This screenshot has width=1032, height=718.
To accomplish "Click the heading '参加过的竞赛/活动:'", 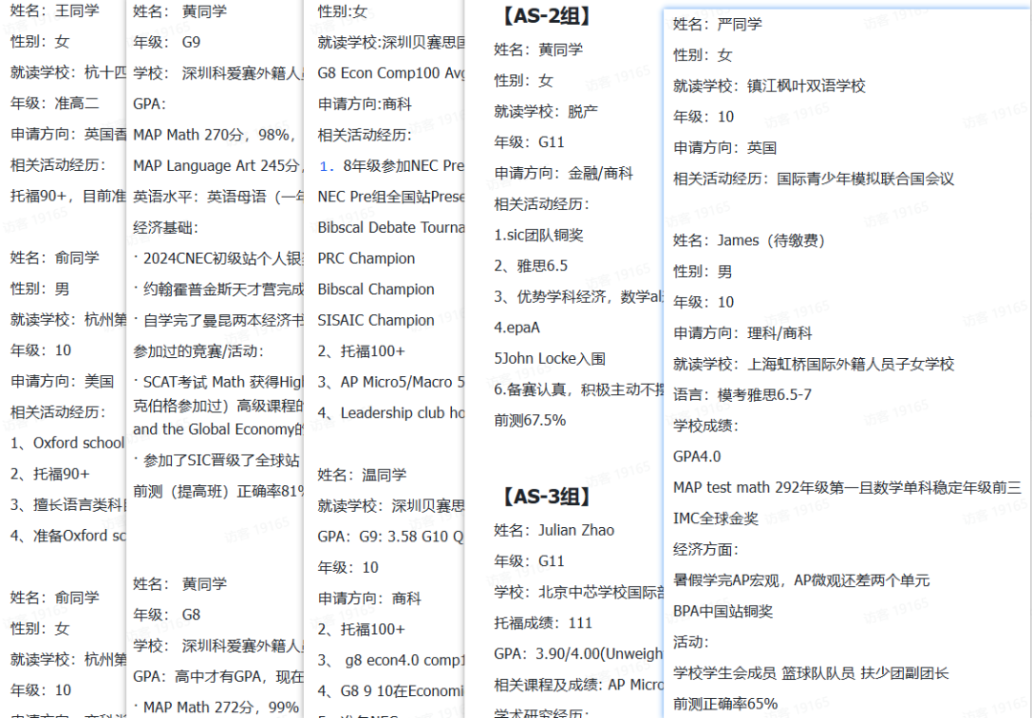I will tap(198, 351).
